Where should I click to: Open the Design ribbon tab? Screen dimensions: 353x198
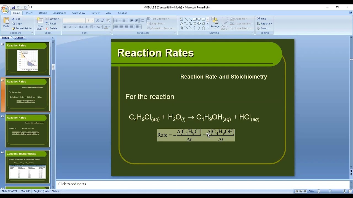pos(43,13)
